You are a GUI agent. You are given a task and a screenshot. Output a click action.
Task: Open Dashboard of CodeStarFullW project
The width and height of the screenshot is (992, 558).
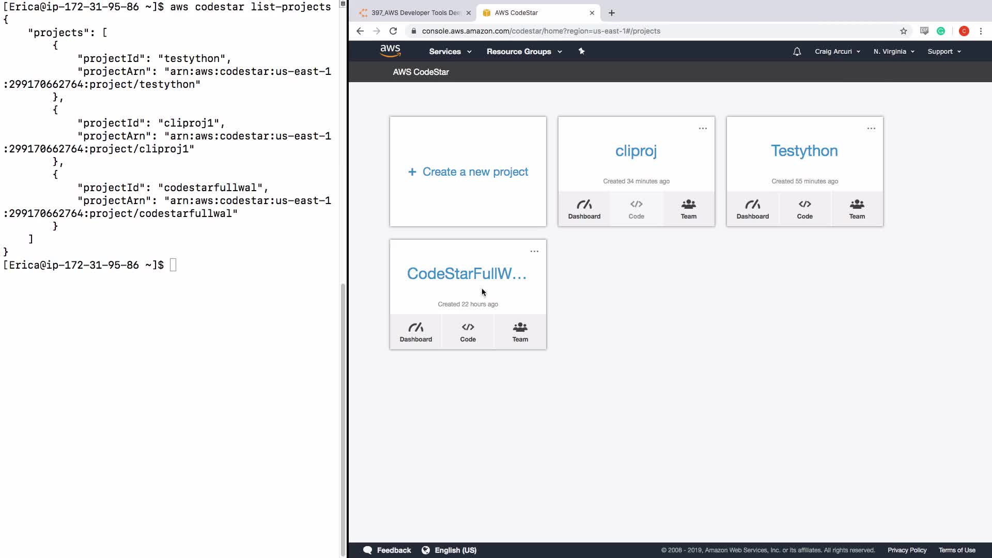coord(415,332)
